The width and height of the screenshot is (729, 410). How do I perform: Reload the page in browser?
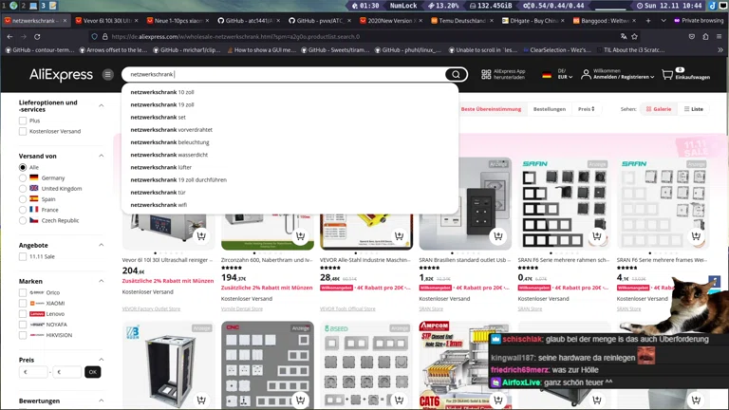(x=38, y=36)
